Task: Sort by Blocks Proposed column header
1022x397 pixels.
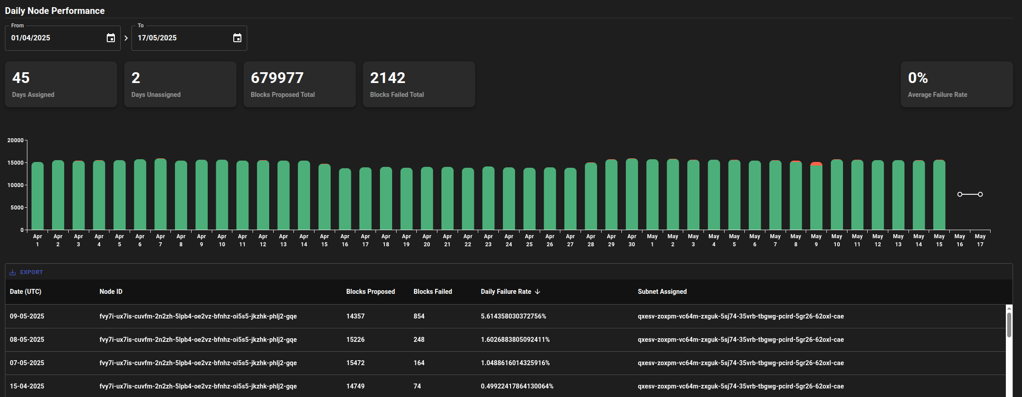Action: point(370,292)
